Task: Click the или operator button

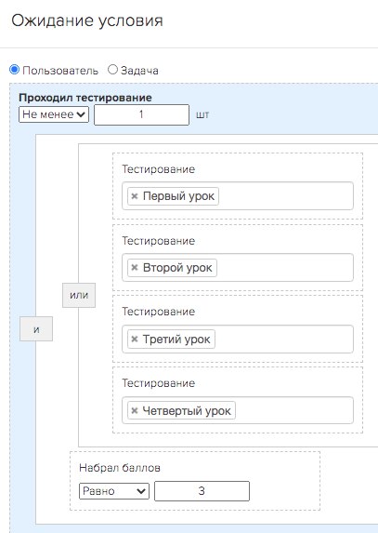Action: tap(79, 295)
